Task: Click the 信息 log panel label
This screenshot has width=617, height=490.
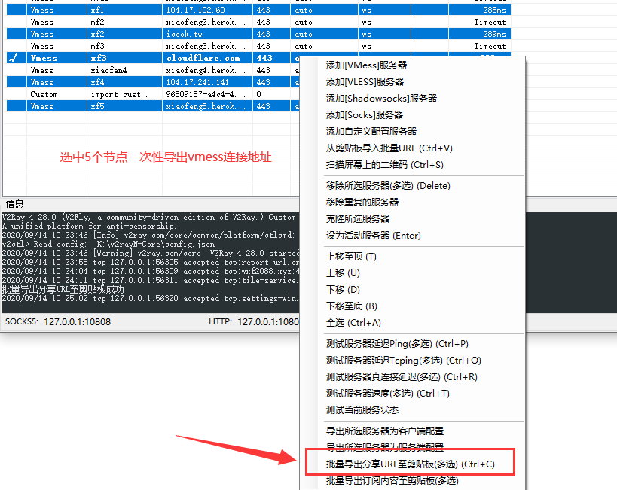Action: pyautogui.click(x=14, y=204)
